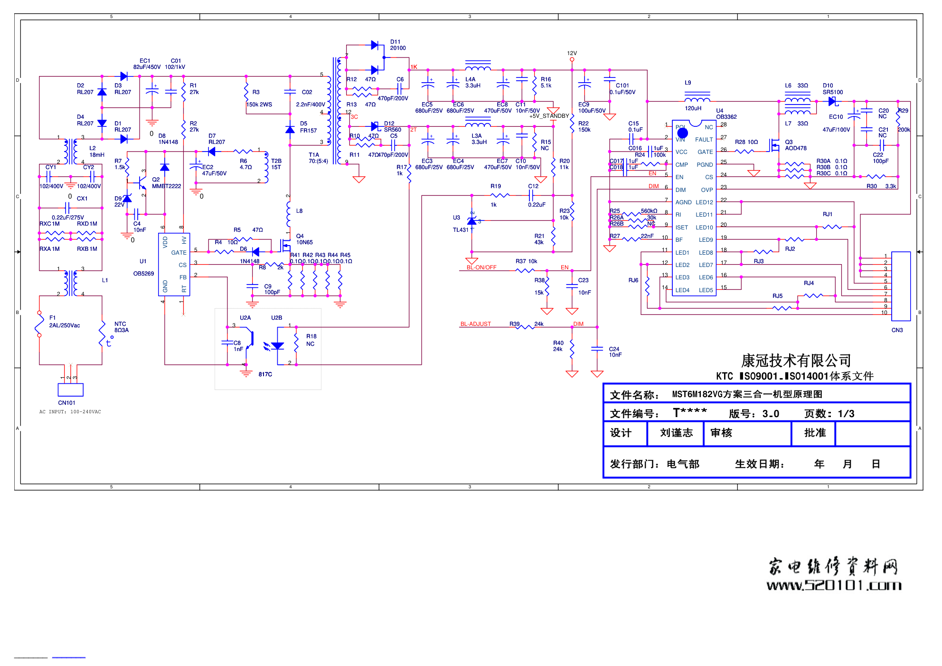
Task: Select the 康冠技术有限公司 company title
Action: 796,361
